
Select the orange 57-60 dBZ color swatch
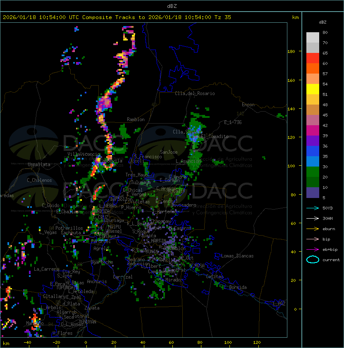point(313,68)
